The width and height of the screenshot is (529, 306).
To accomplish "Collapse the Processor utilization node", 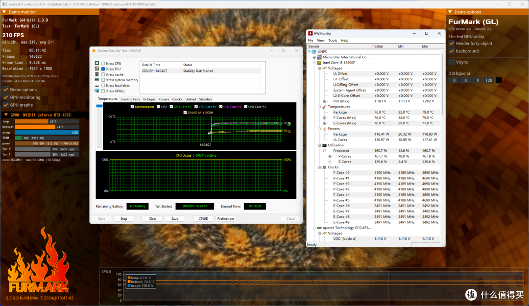I will click(325, 151).
